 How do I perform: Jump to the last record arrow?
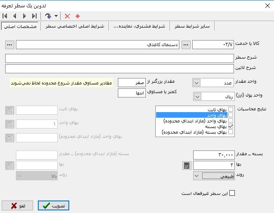(x=34, y=16)
